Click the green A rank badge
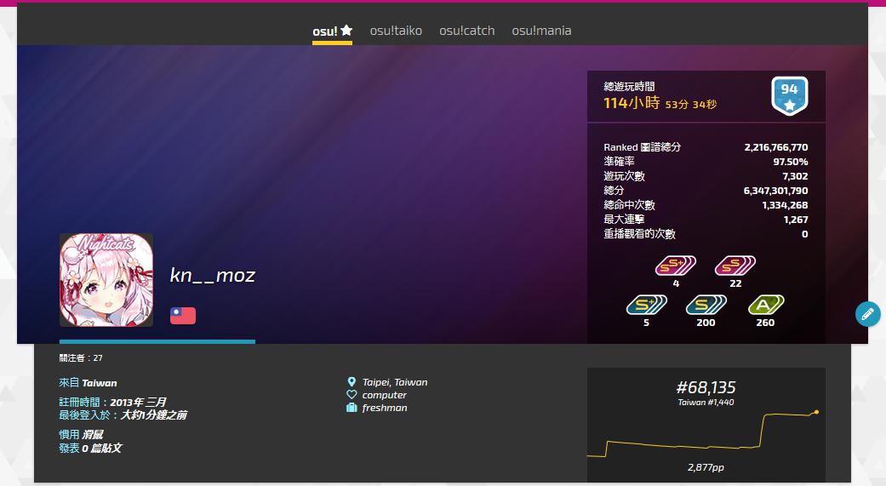Viewport: 886px width, 486px height. [x=766, y=306]
